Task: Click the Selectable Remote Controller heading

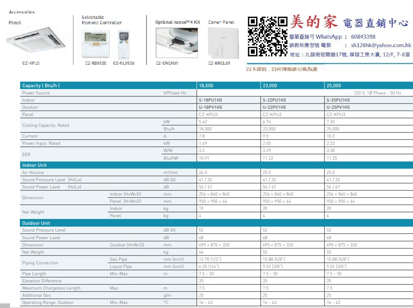Action: coord(101,20)
